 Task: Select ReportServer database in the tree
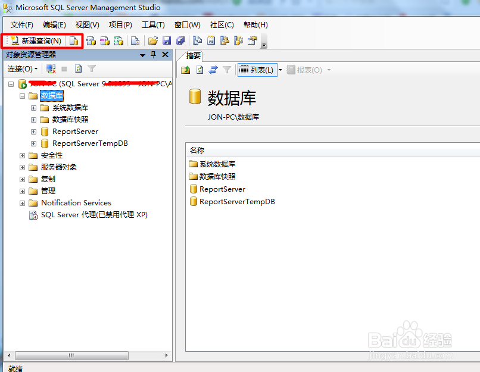(75, 132)
